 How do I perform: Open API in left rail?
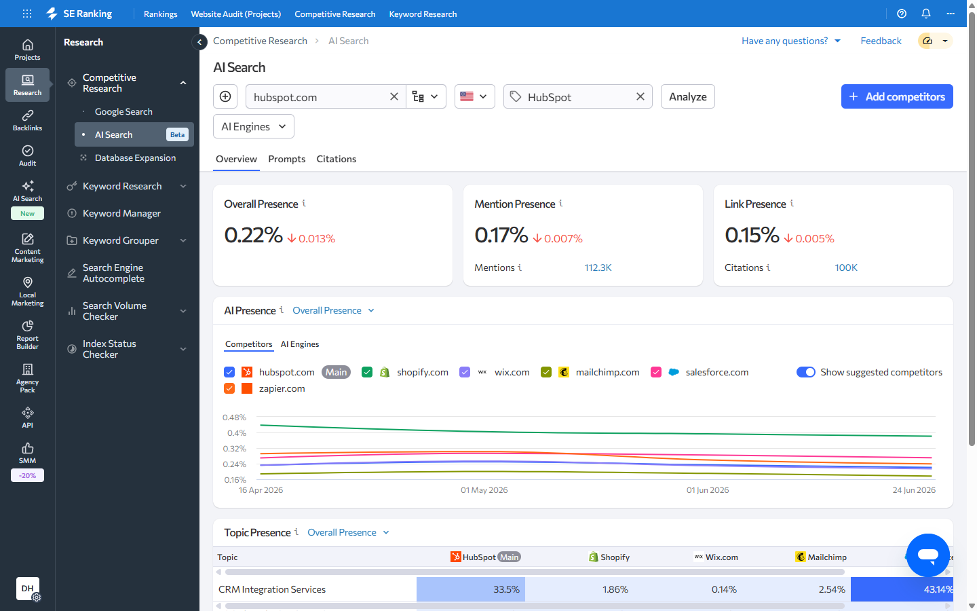click(27, 418)
